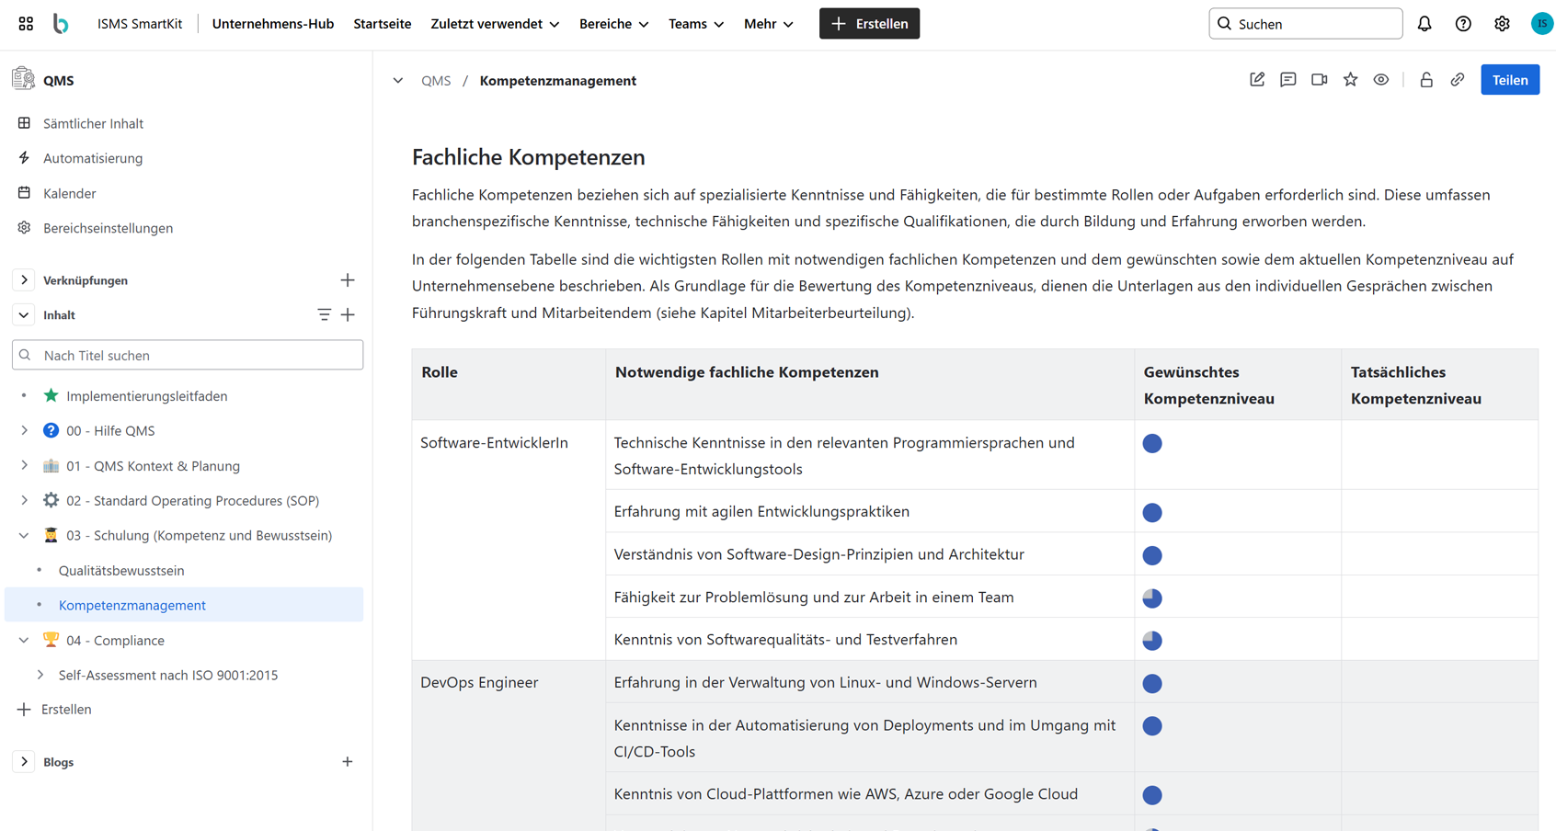Click the edit page pencil icon
Screen dimensions: 1556x831
1256,80
